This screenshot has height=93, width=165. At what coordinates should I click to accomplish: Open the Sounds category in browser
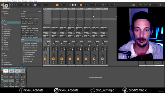(11, 22)
